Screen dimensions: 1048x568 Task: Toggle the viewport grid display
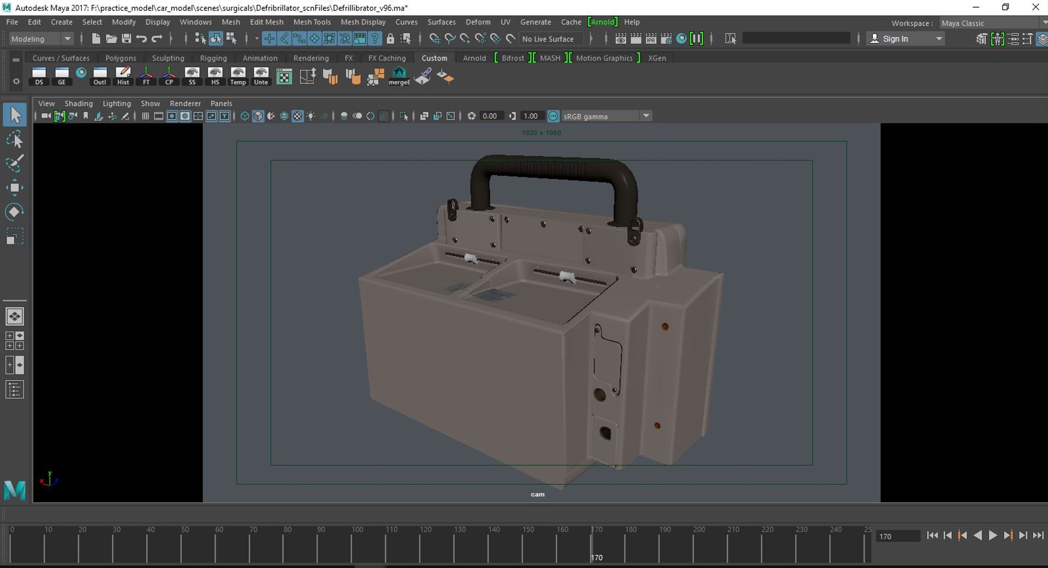145,116
